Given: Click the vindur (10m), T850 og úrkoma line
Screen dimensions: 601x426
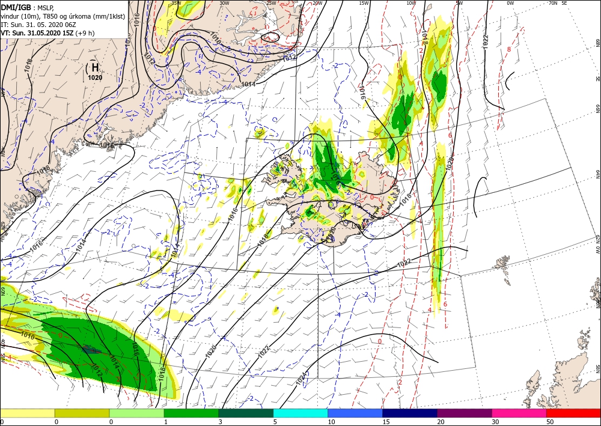Looking at the screenshot, I should pos(62,16).
